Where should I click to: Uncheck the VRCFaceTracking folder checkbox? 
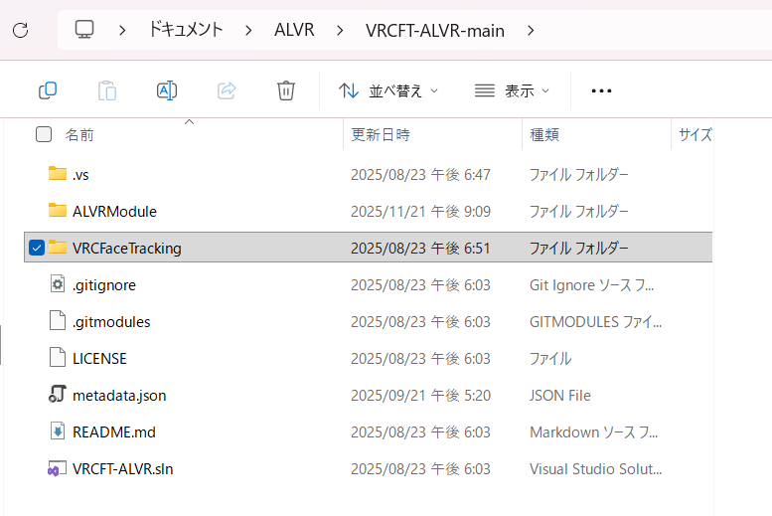point(37,248)
